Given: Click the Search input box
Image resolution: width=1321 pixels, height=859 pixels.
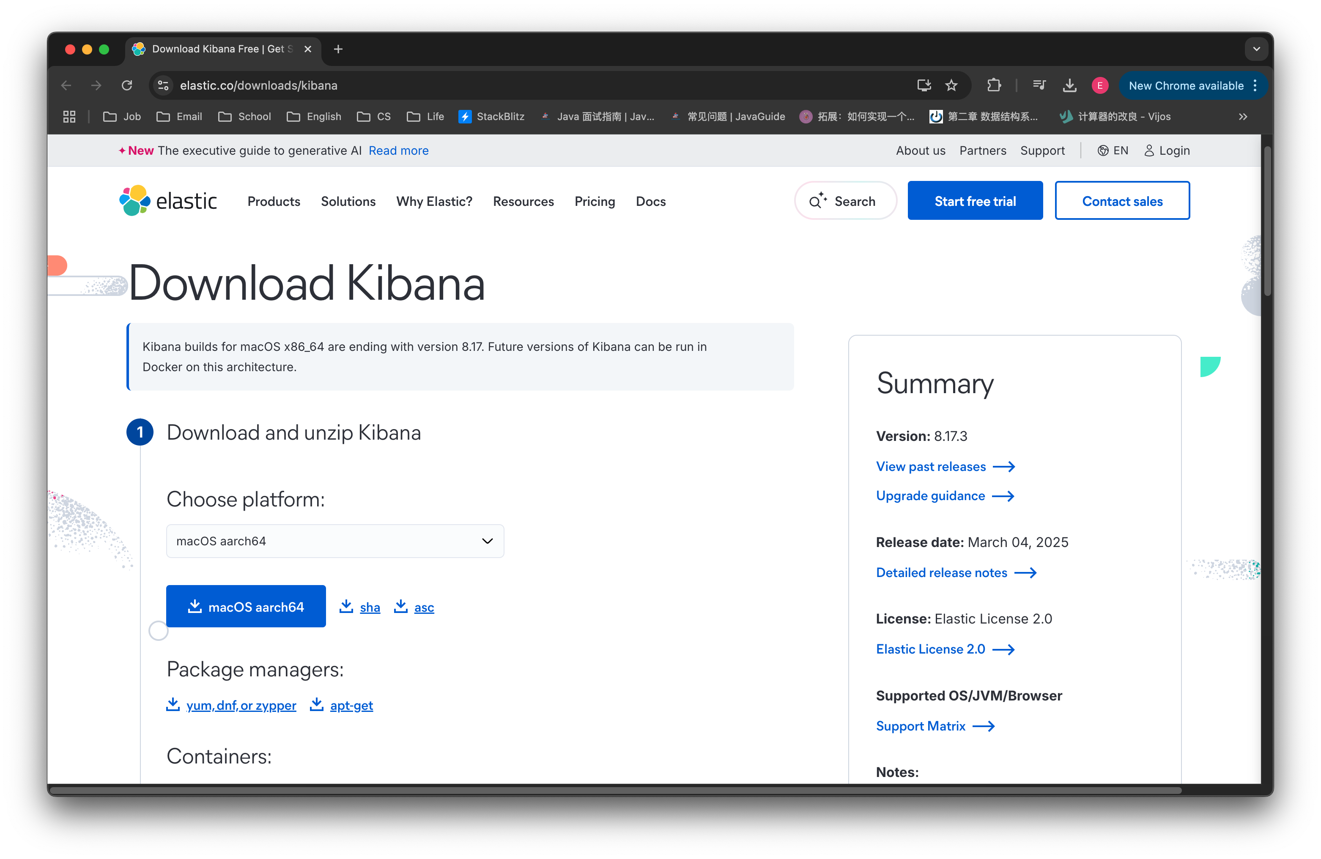Looking at the screenshot, I should pyautogui.click(x=845, y=201).
